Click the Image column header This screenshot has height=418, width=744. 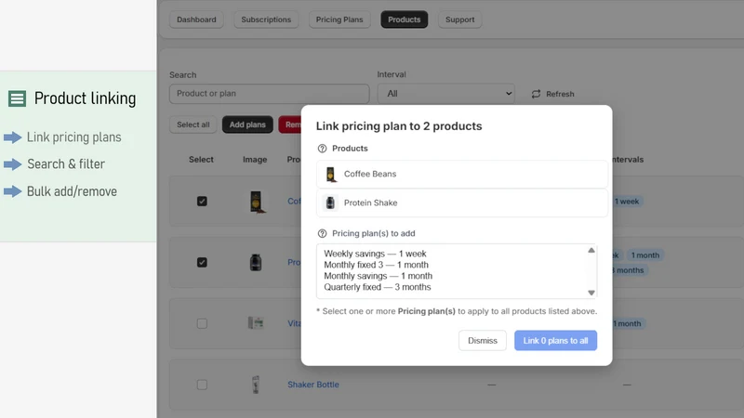[255, 160]
